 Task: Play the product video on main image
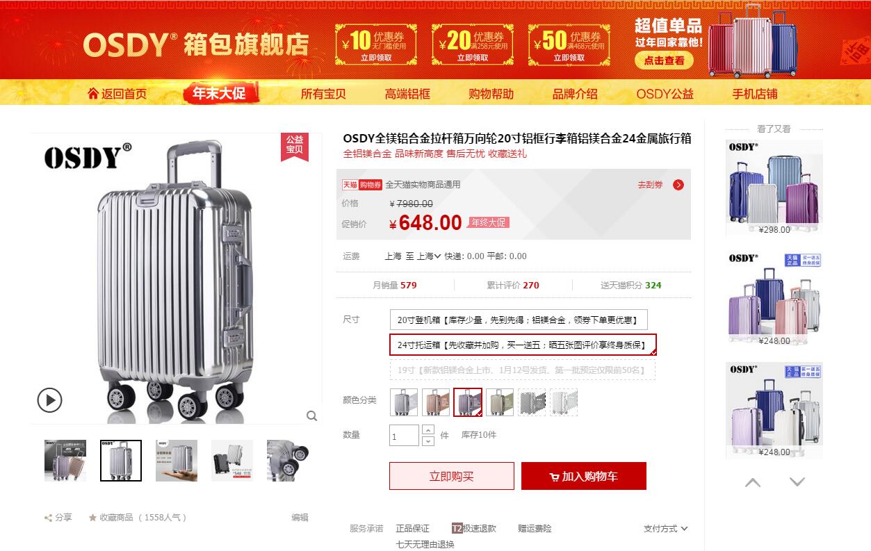click(x=49, y=400)
